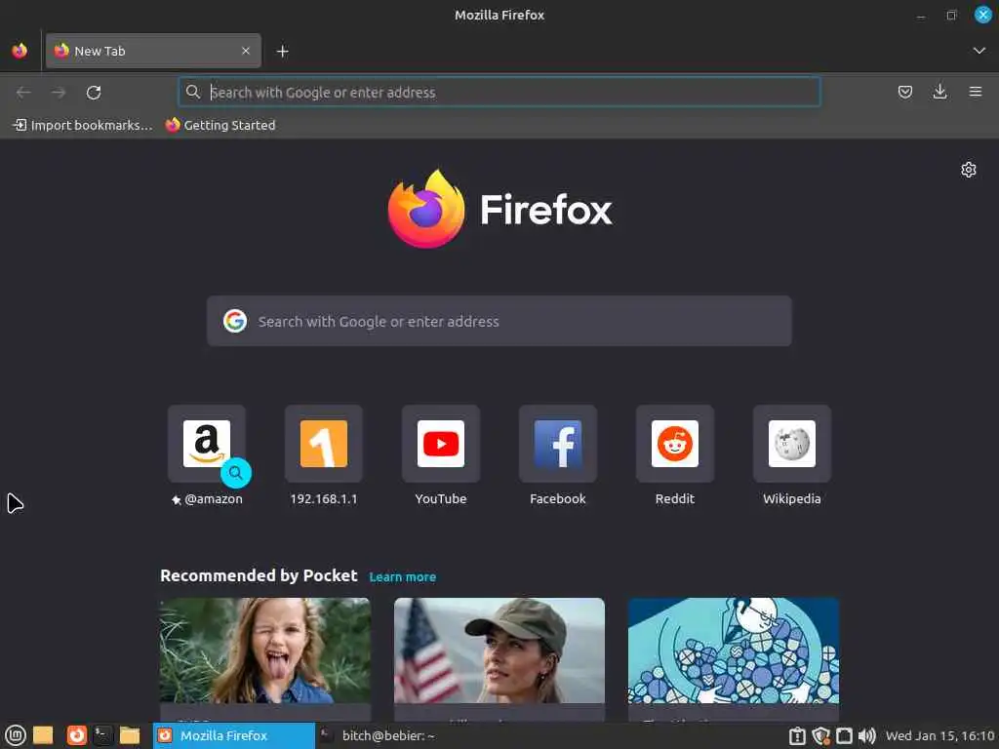Screen dimensions: 999x749
Task: Open the Wikipedia shortcut tile
Action: pos(792,444)
